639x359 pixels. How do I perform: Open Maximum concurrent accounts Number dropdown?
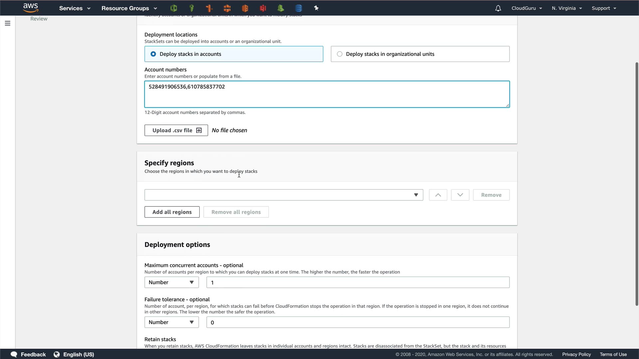(x=171, y=282)
